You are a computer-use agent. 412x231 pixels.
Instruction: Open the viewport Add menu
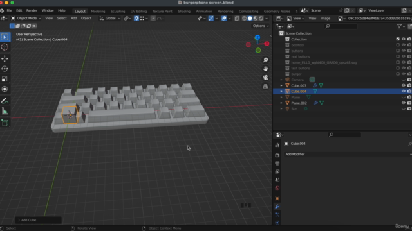coord(74,18)
